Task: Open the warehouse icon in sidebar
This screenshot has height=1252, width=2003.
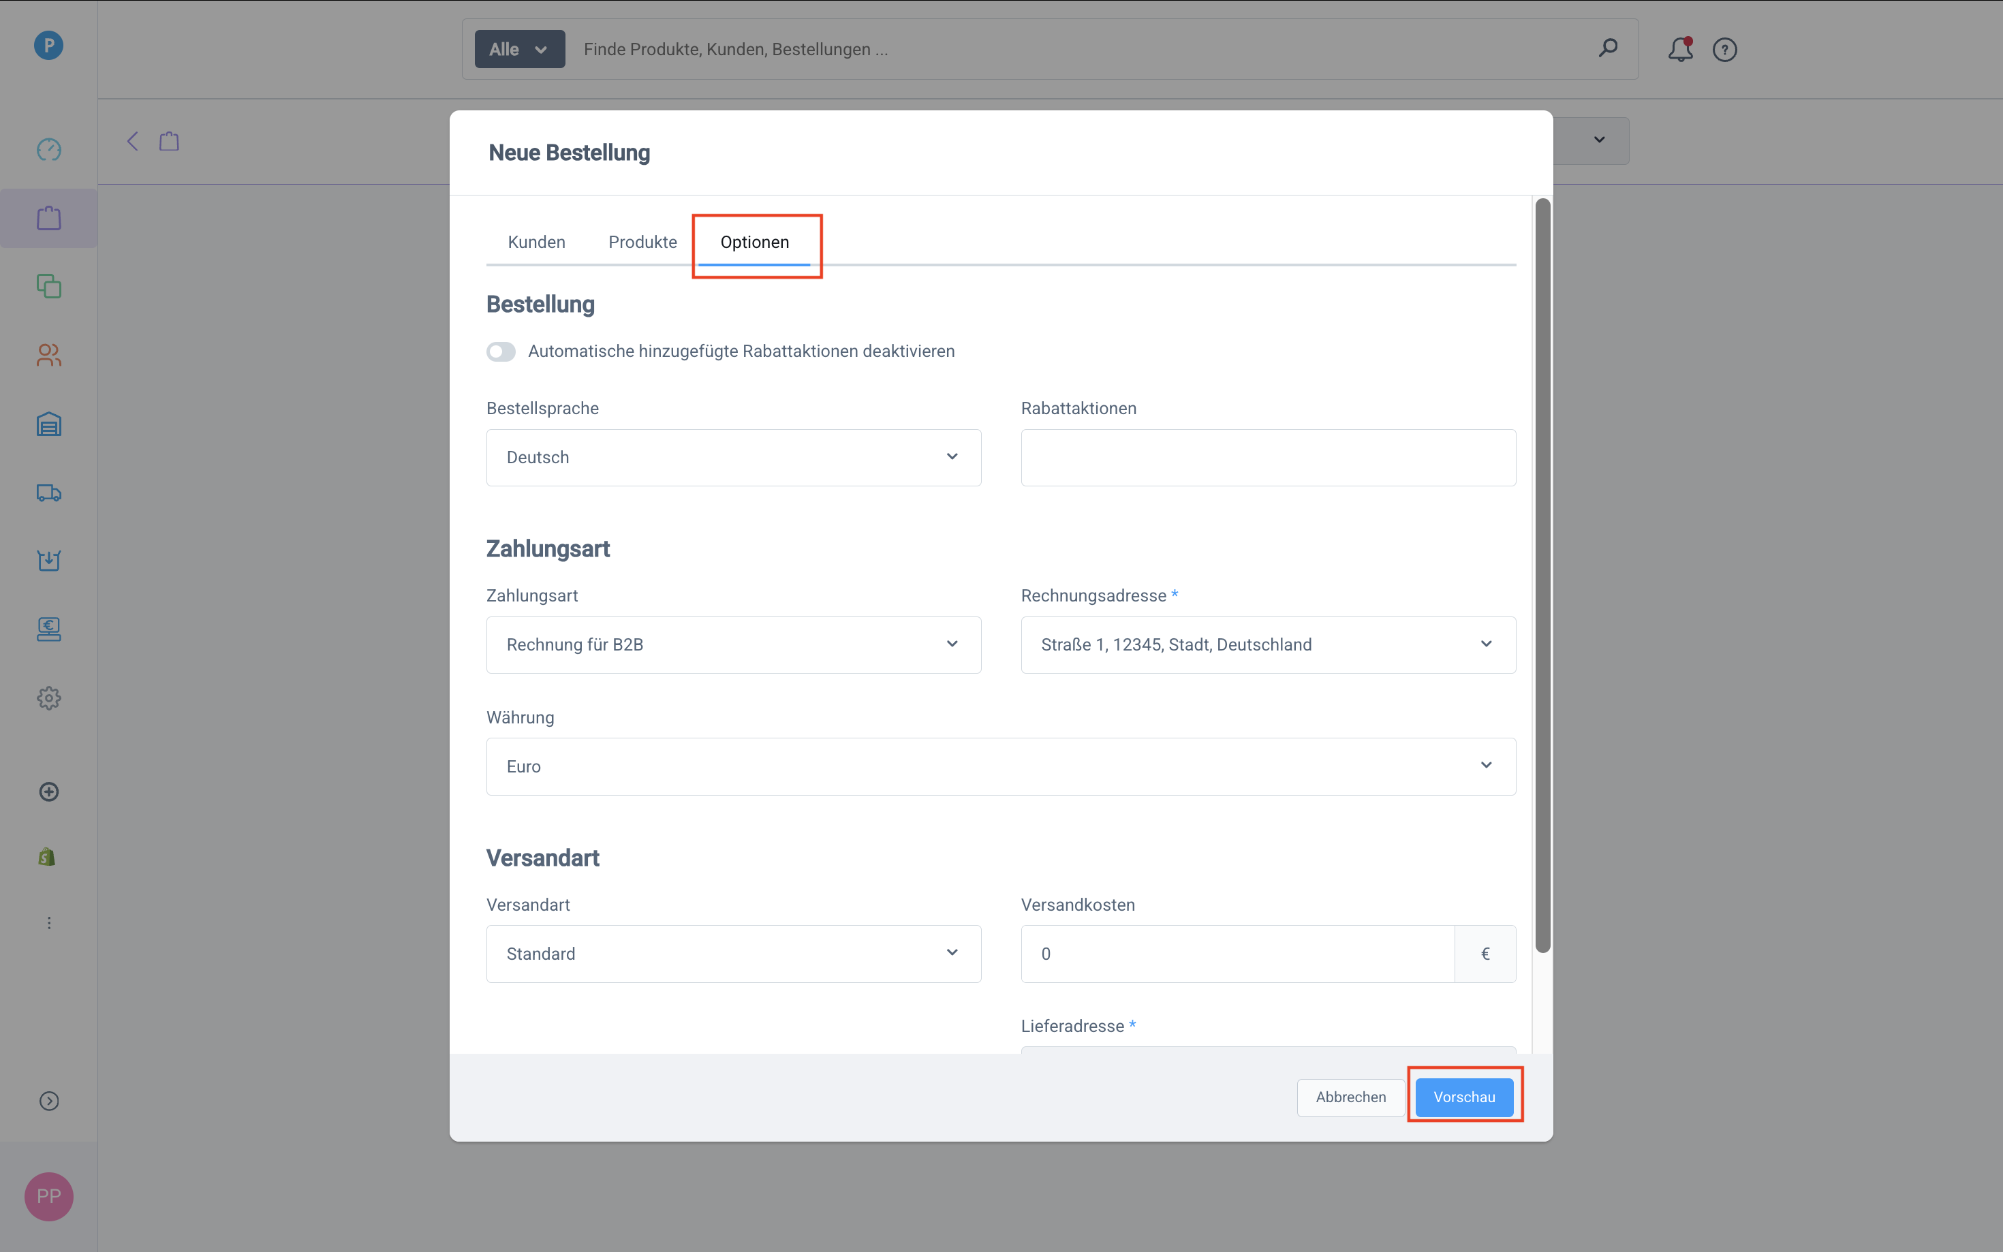Action: [49, 424]
